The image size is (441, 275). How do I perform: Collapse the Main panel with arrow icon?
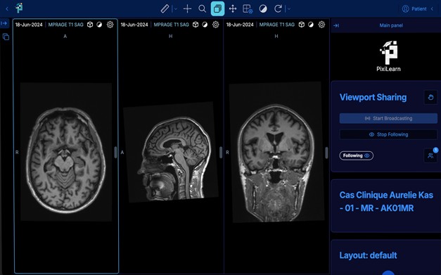(336, 25)
